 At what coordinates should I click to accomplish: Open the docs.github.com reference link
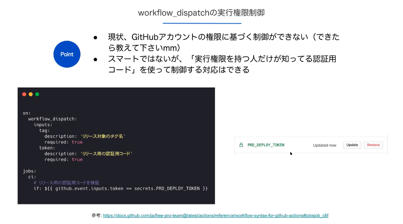[x=216, y=215]
